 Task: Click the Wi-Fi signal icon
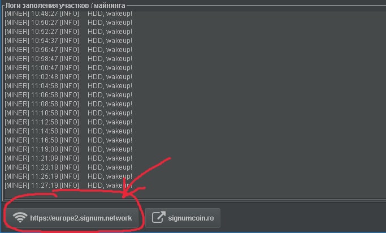20,218
